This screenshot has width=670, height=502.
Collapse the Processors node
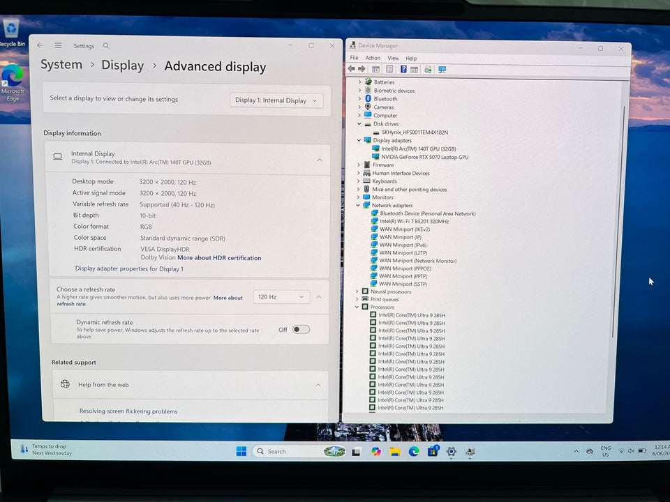(x=357, y=307)
